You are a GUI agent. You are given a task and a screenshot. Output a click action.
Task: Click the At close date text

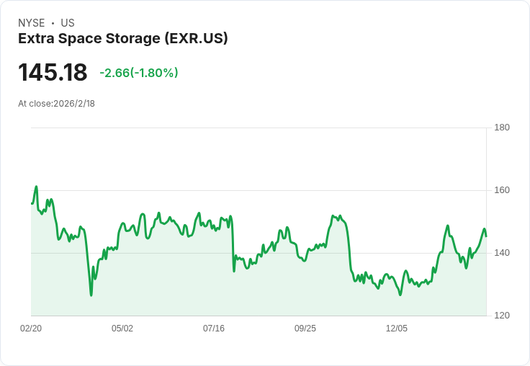[56, 104]
